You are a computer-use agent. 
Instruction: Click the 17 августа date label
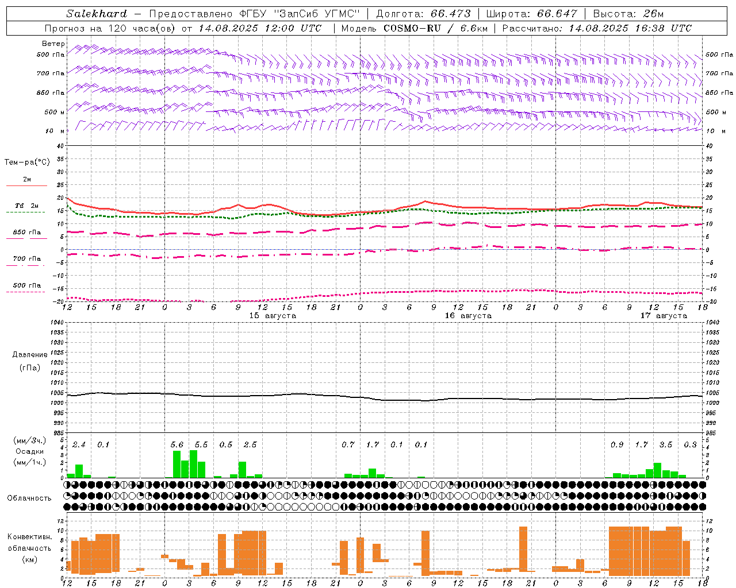(664, 316)
